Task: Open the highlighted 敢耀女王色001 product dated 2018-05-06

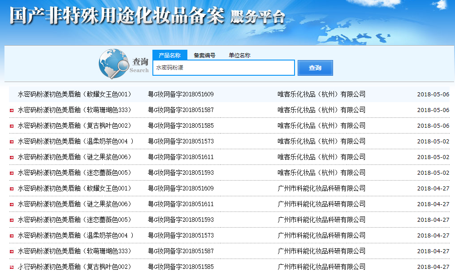Action: click(74, 95)
